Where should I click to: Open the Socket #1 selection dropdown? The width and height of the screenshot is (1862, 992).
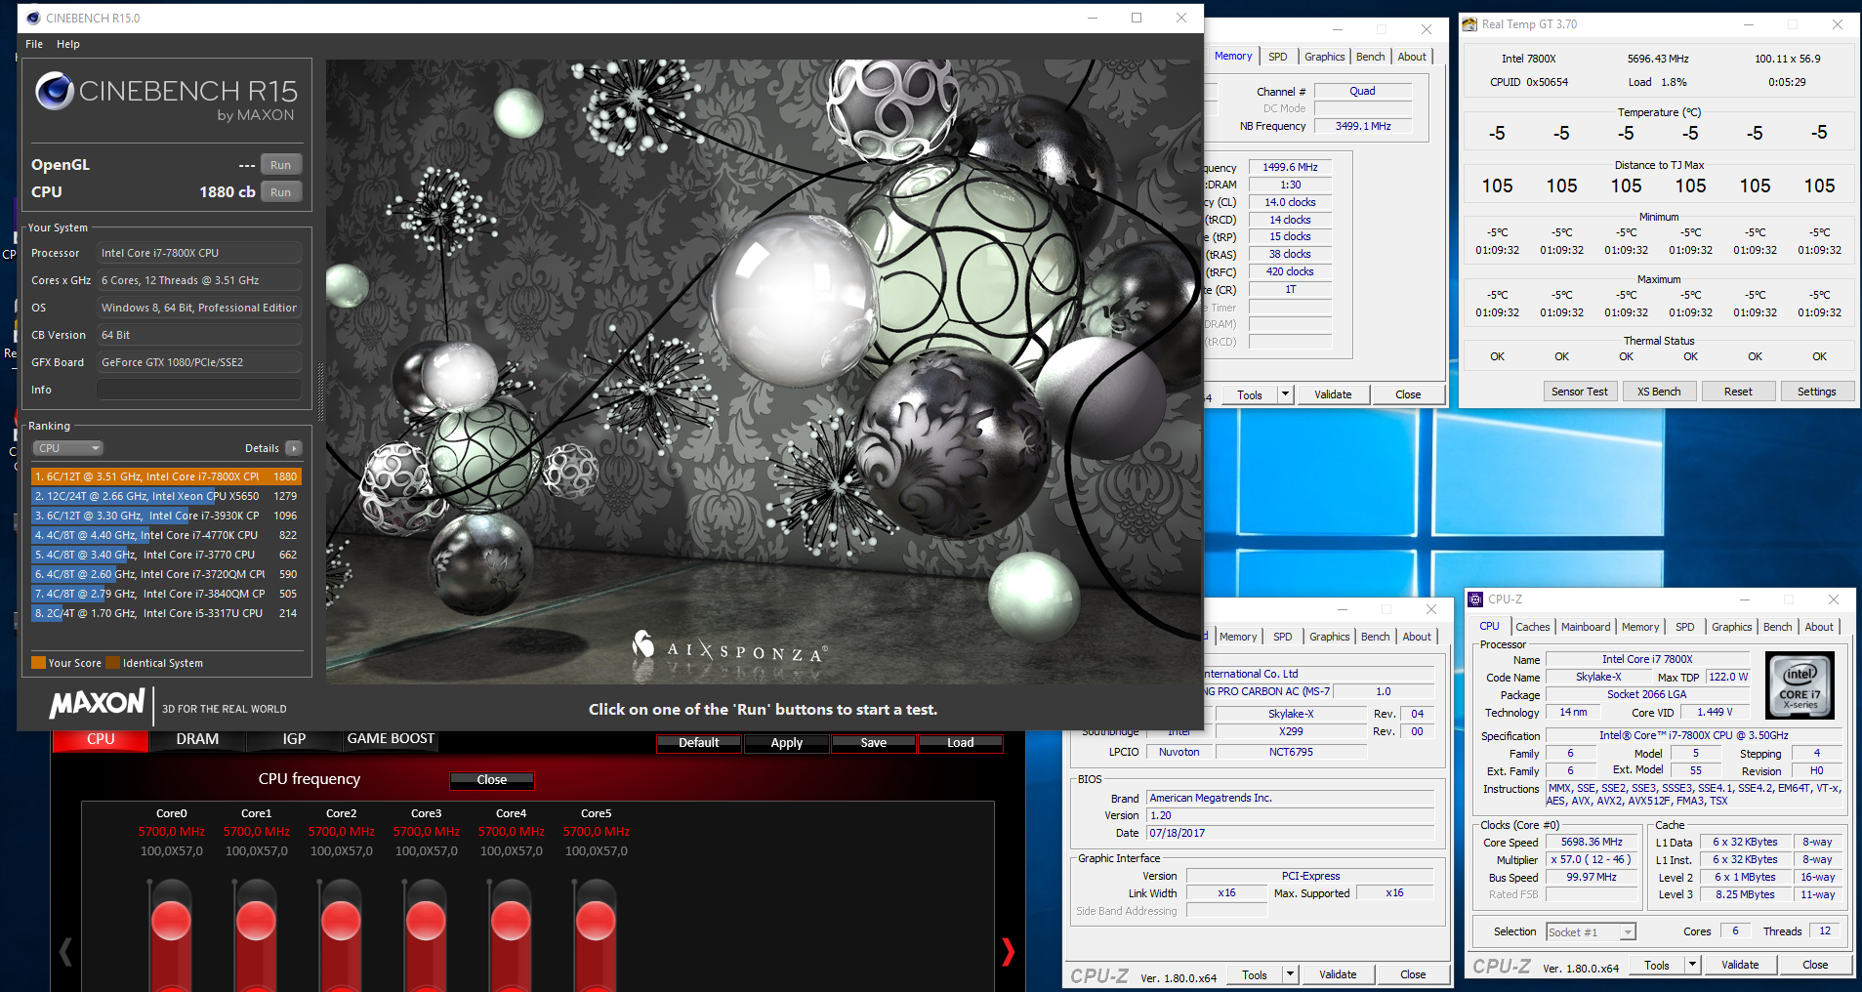1591,932
